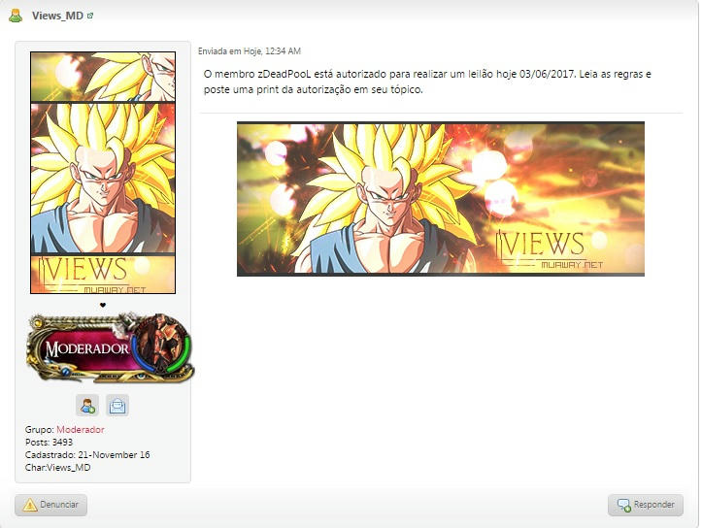The width and height of the screenshot is (702, 528).
Task: Click the Views signature banner image
Action: click(x=440, y=199)
